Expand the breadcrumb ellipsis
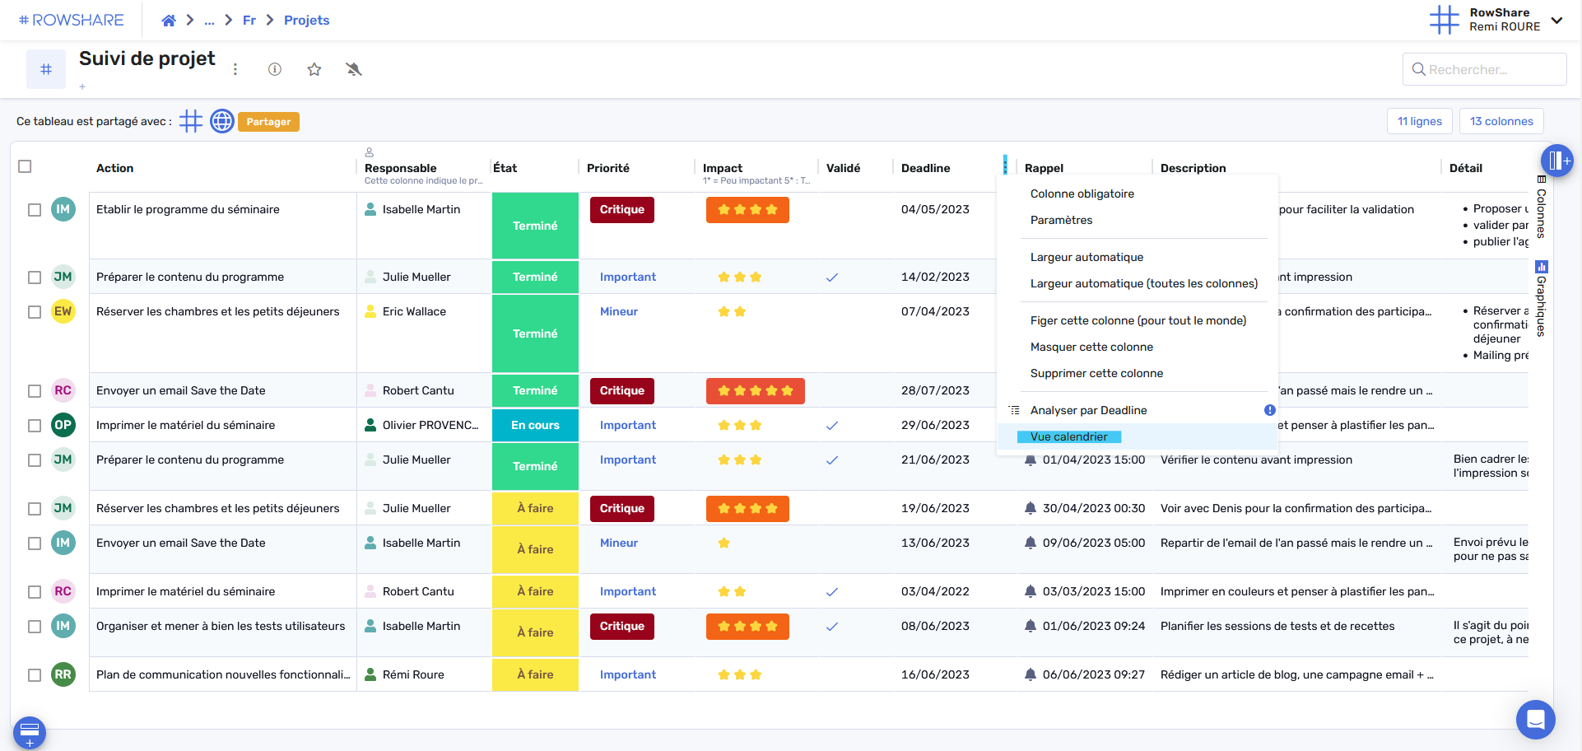The image size is (1582, 751). 209,21
